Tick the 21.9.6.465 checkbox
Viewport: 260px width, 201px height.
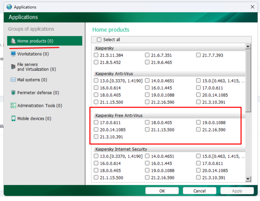[147, 62]
